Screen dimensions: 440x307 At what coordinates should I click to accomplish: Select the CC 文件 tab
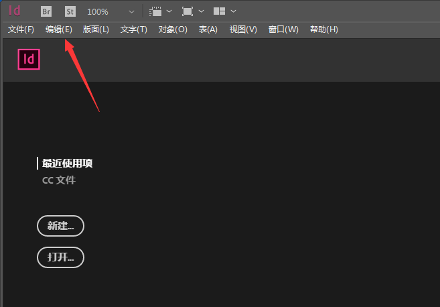coord(59,180)
